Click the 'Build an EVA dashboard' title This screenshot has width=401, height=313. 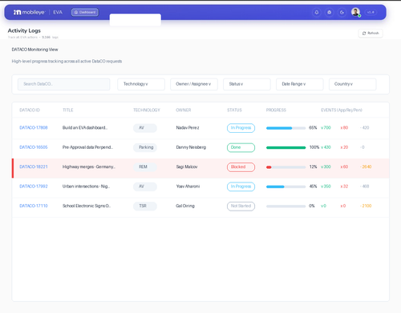click(85, 128)
